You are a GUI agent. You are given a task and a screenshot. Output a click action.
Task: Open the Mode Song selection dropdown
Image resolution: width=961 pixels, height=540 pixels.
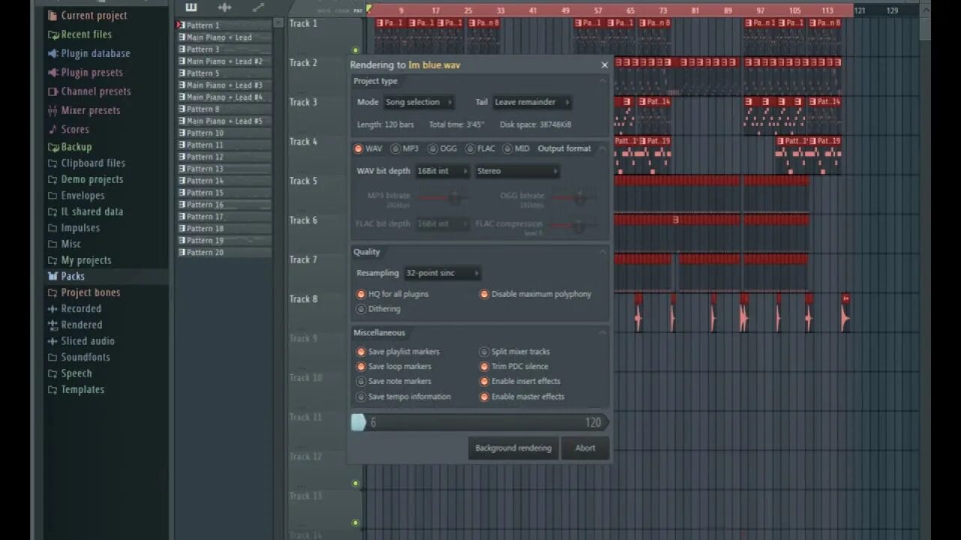pos(419,102)
